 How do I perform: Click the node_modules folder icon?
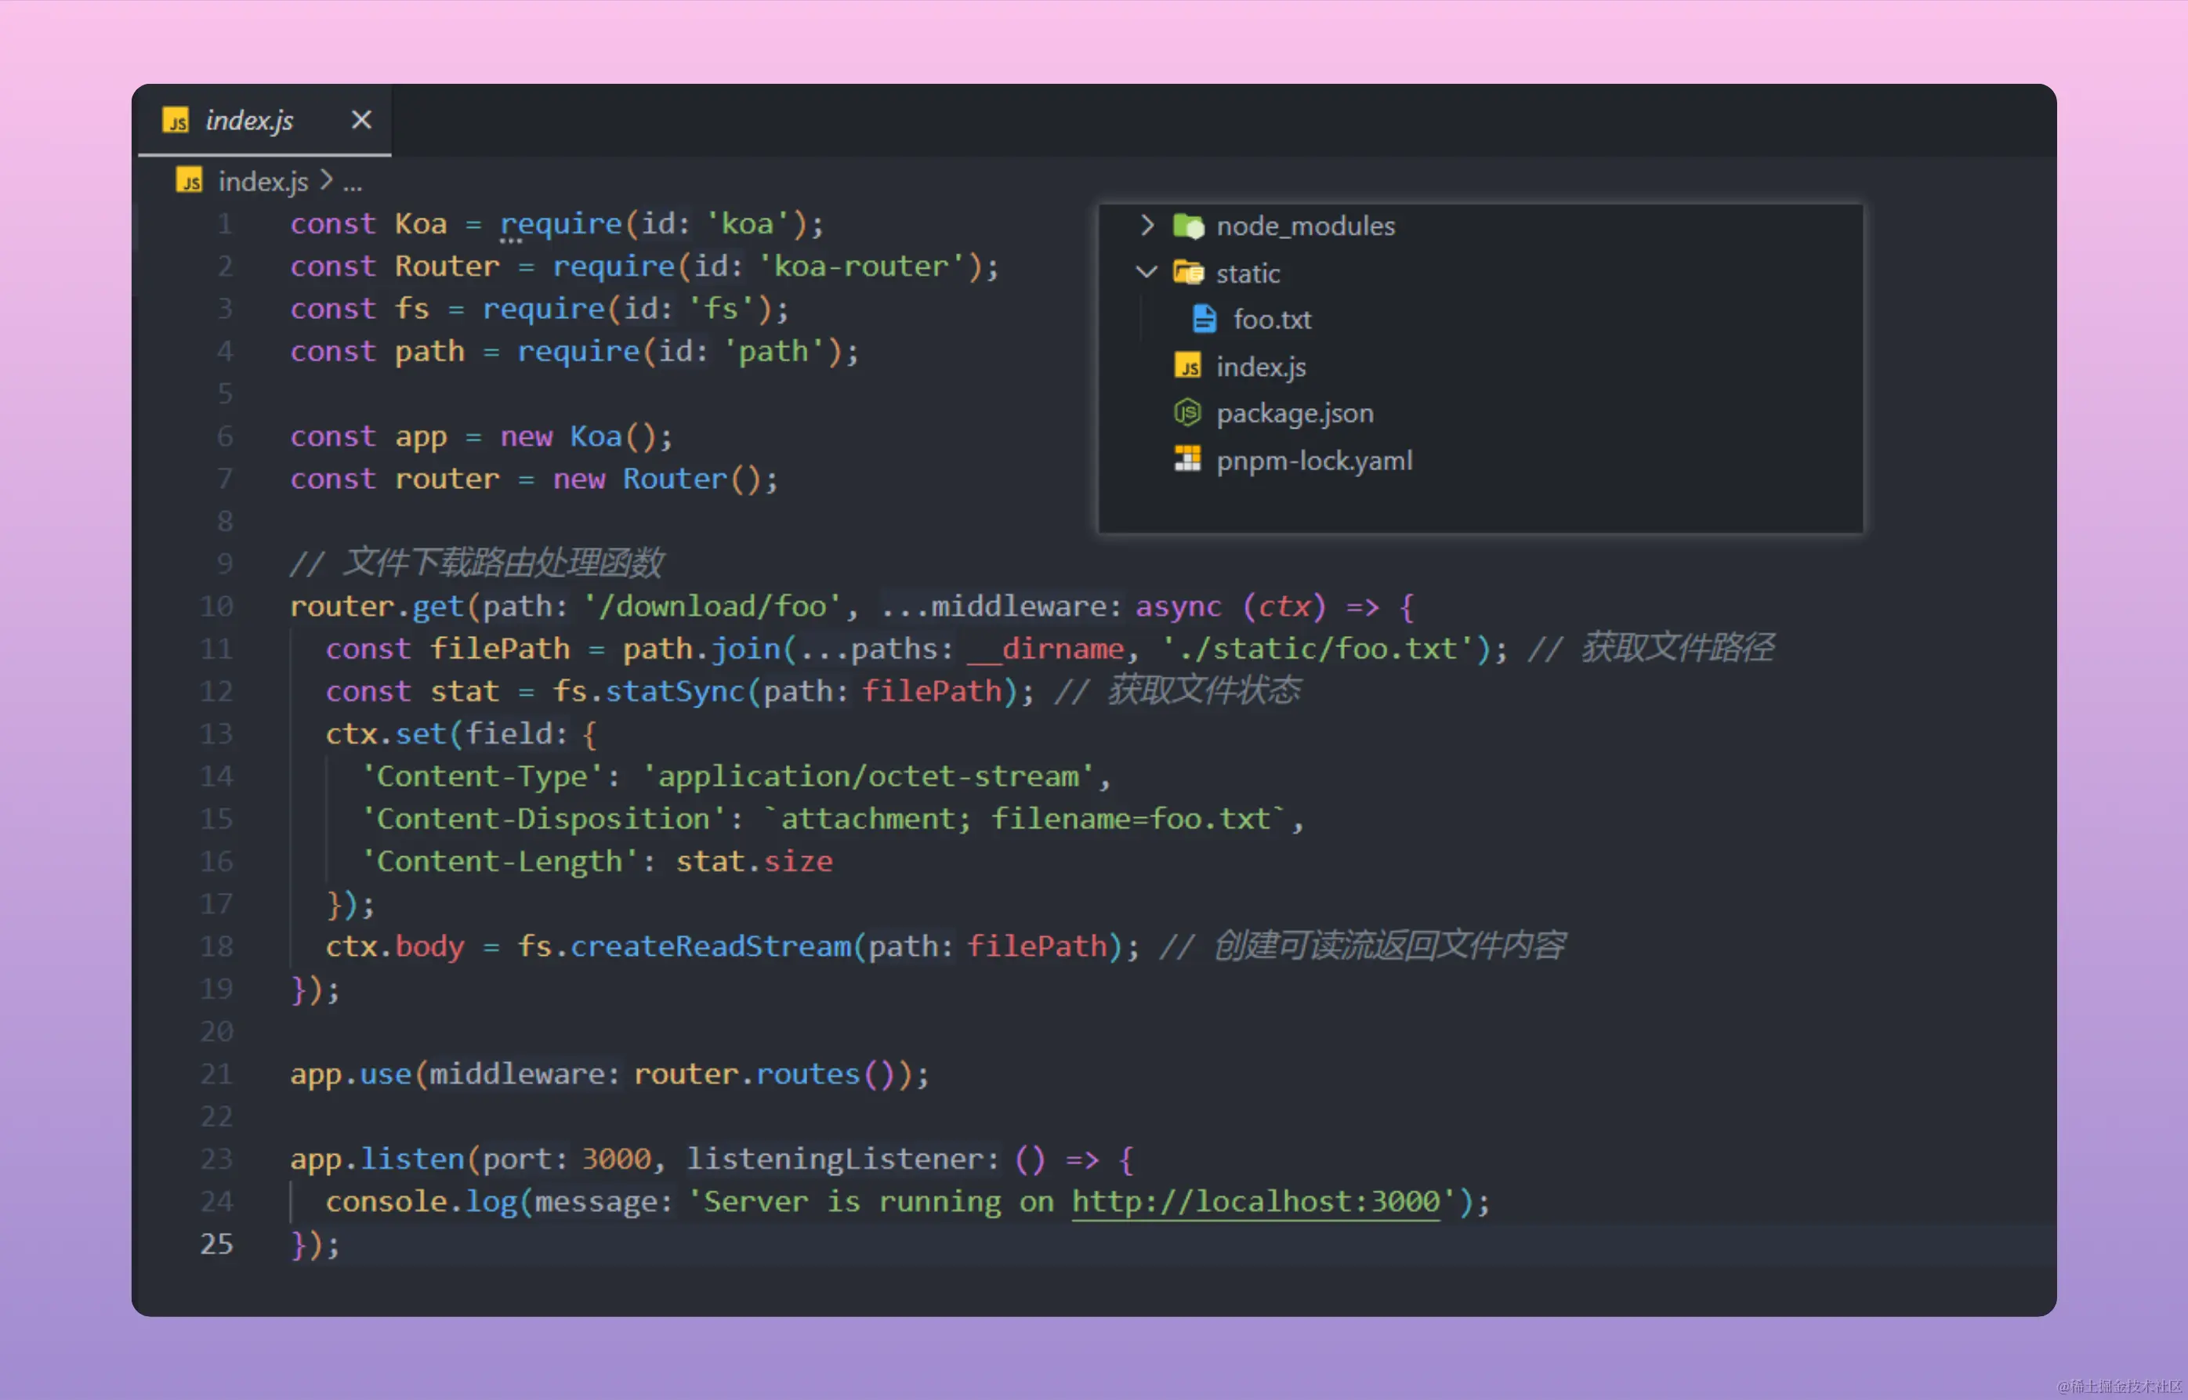coord(1188,226)
